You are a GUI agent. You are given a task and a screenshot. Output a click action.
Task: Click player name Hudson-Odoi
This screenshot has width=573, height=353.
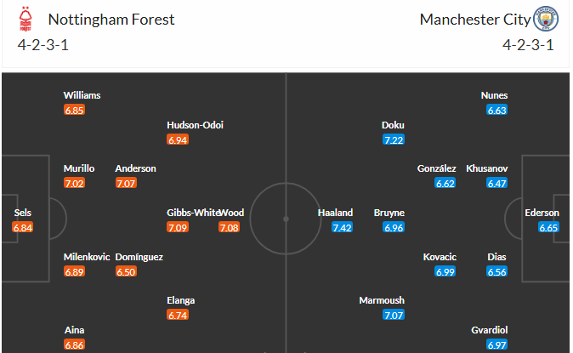pyautogui.click(x=196, y=125)
